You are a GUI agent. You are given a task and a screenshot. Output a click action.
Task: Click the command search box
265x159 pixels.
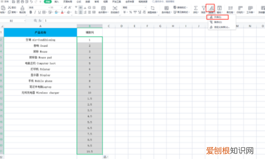click(163, 2)
